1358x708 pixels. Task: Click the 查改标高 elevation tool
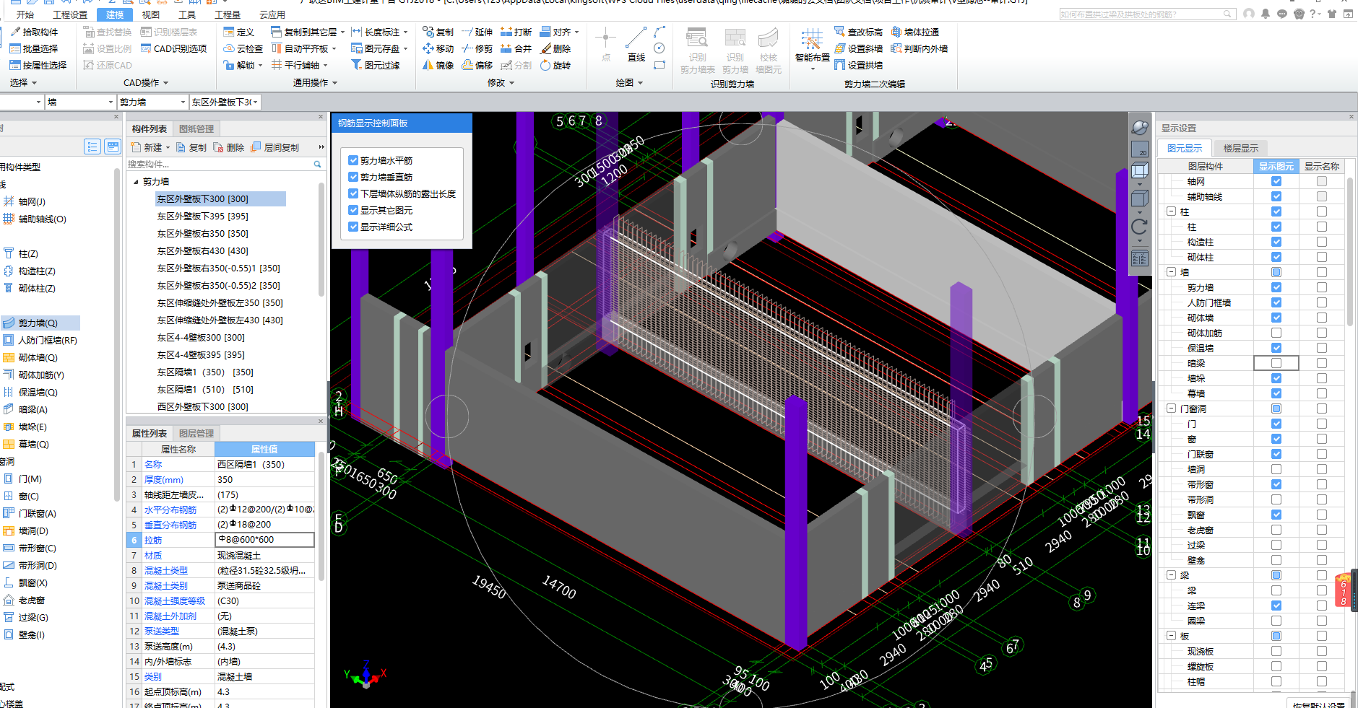tap(859, 32)
